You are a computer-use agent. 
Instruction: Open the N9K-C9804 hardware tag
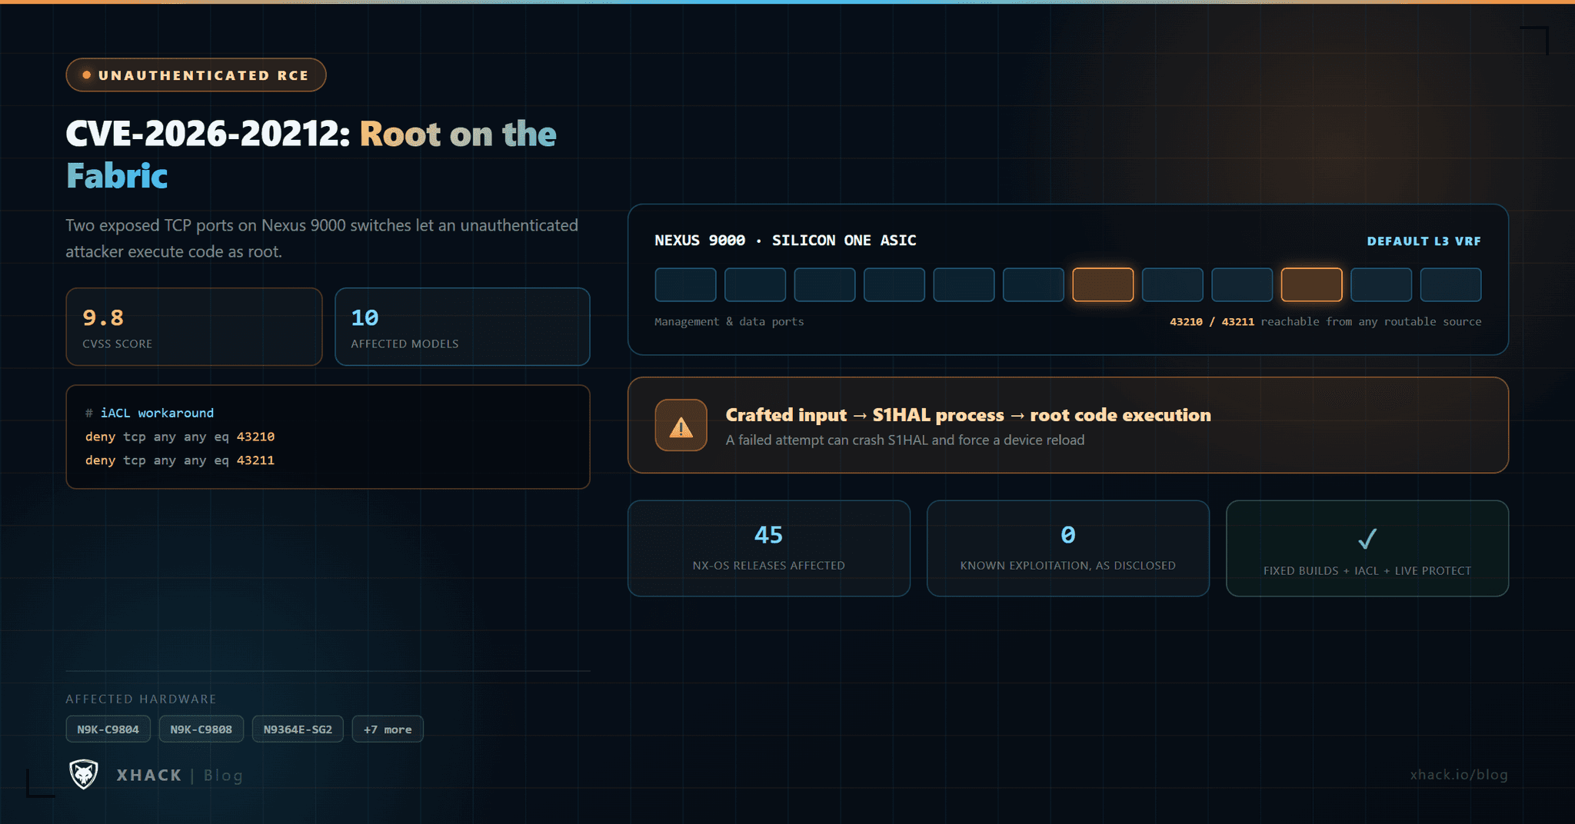click(108, 729)
